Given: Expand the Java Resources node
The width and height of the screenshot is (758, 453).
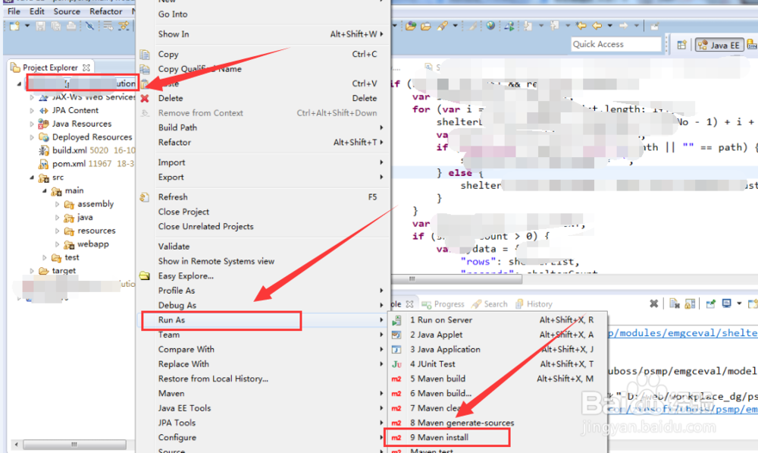Looking at the screenshot, I should pyautogui.click(x=32, y=124).
